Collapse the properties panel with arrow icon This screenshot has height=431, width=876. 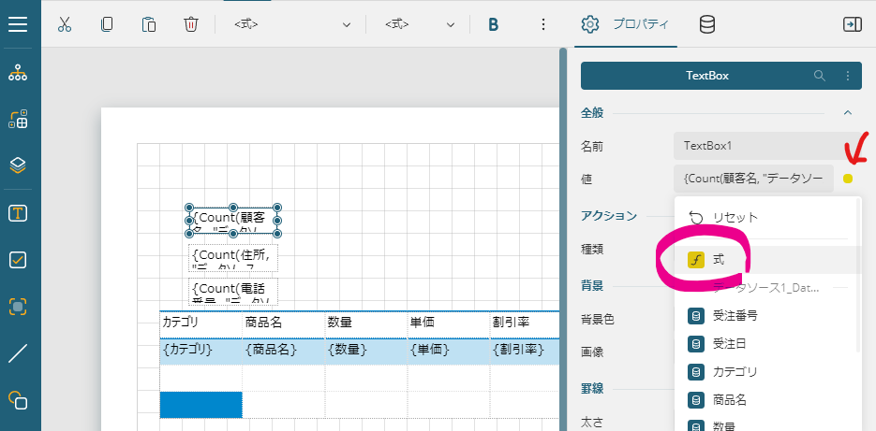click(852, 25)
